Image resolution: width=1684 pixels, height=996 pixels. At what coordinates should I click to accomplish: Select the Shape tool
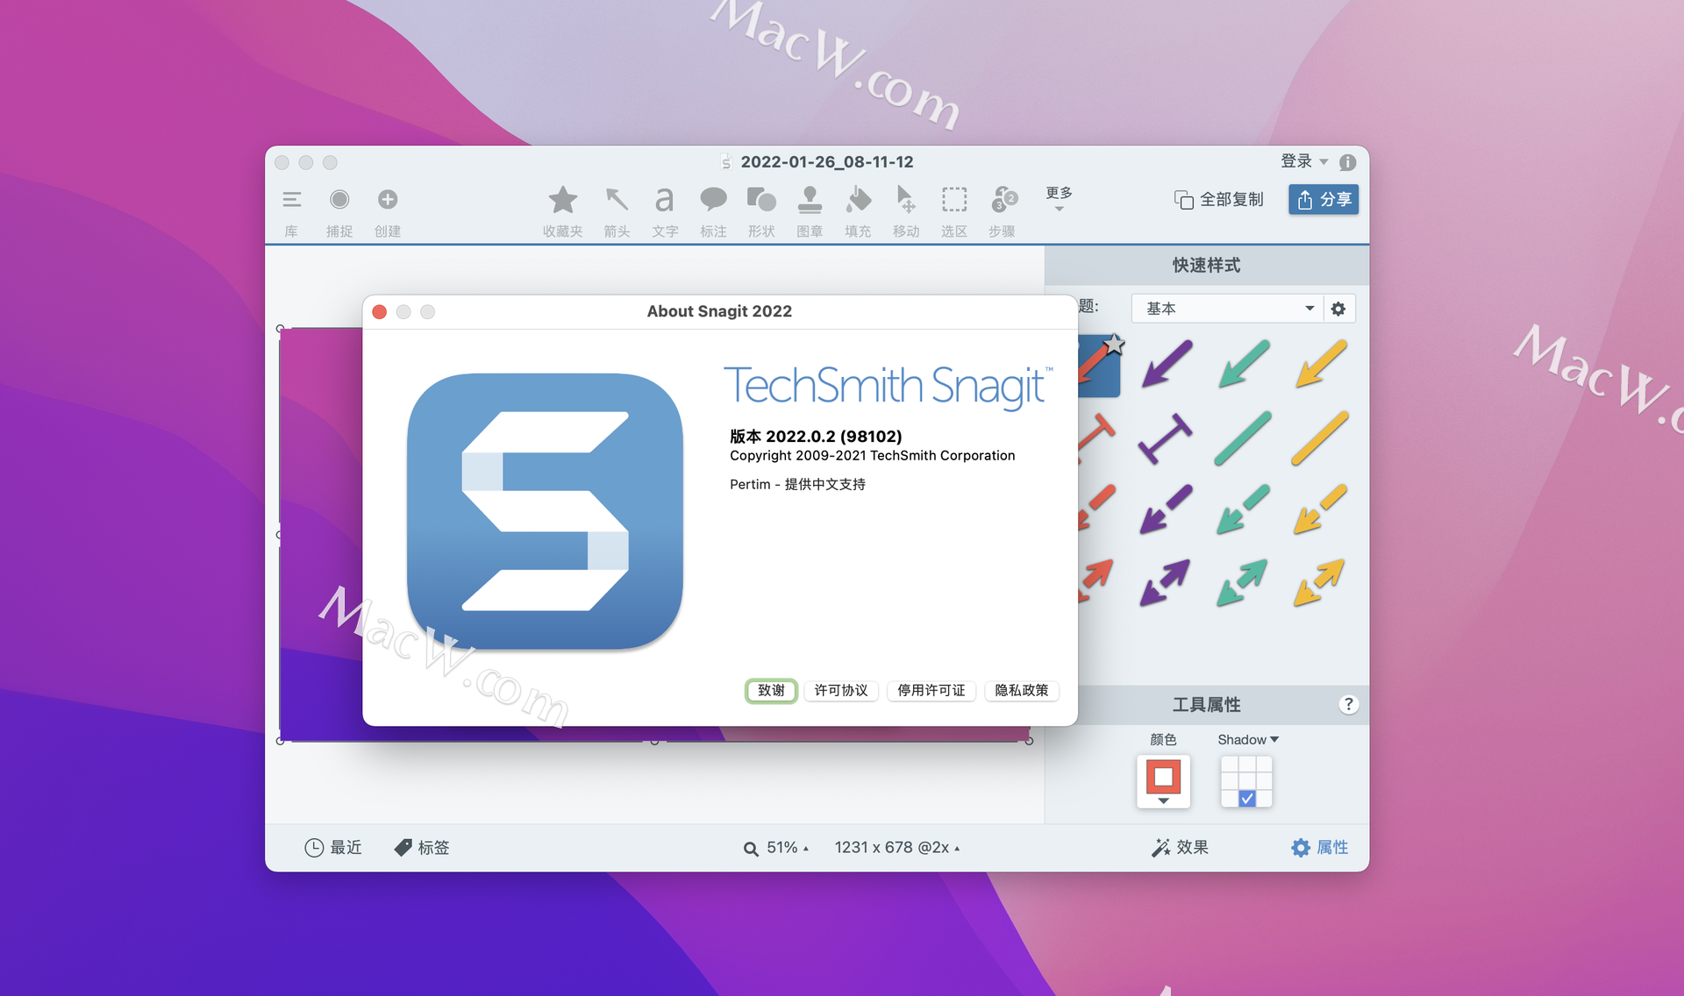point(761,200)
